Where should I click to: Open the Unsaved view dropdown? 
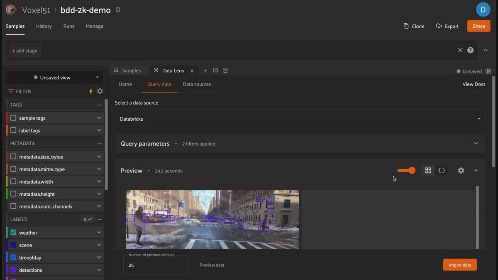55,78
